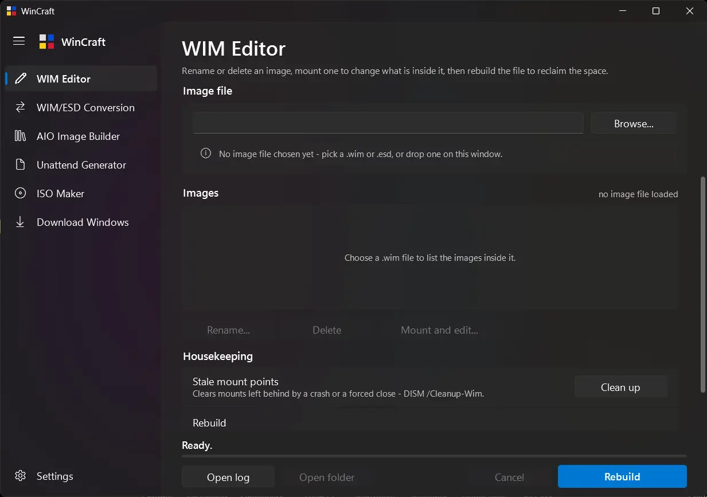707x497 pixels.
Task: Click the Unattend Generator document icon
Action: (x=20, y=165)
